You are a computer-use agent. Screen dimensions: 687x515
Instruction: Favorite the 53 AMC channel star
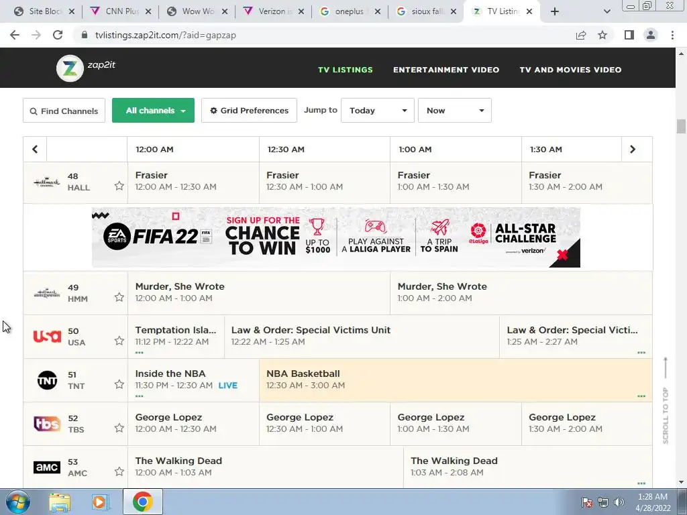click(119, 471)
